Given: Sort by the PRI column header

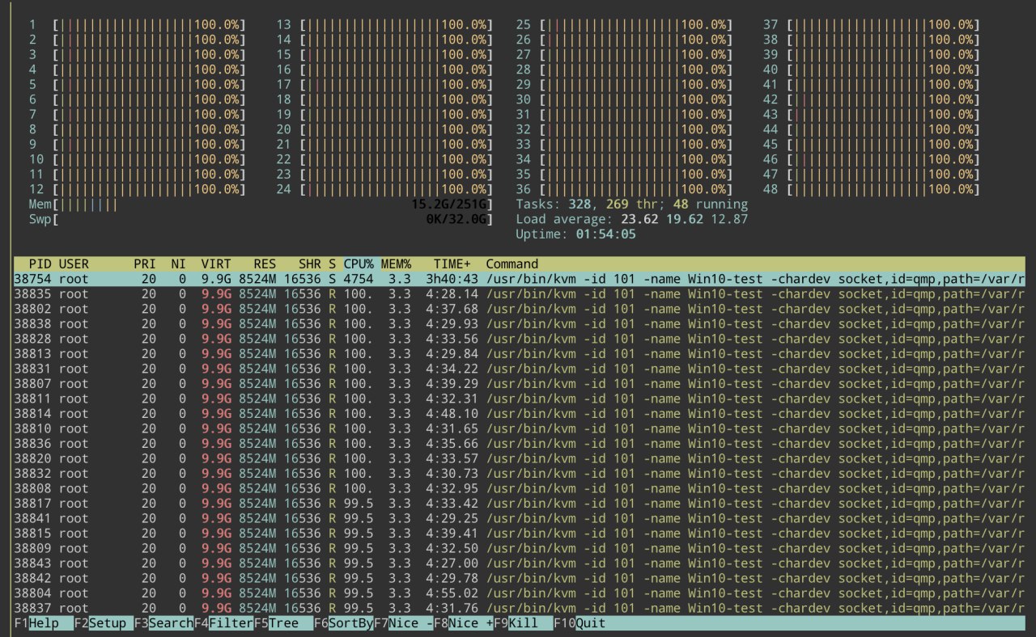Looking at the screenshot, I should tap(145, 264).
